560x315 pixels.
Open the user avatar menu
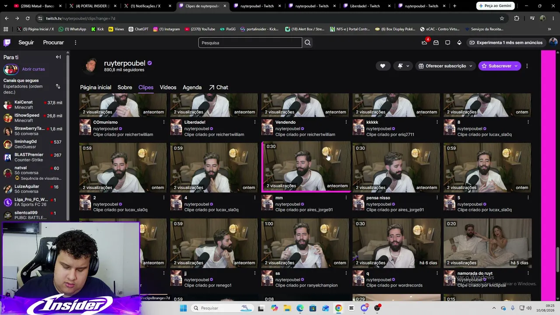coord(553,42)
